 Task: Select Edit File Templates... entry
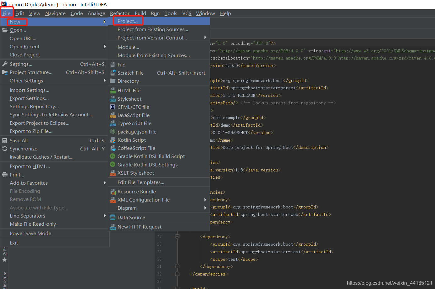pyautogui.click(x=141, y=182)
